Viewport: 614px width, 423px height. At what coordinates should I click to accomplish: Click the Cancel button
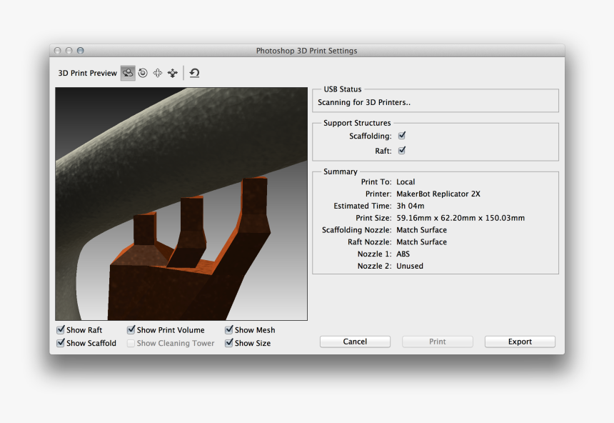tap(355, 341)
